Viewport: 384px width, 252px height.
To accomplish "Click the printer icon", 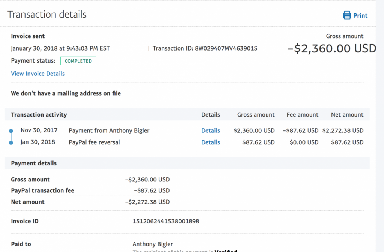I will pyautogui.click(x=347, y=15).
